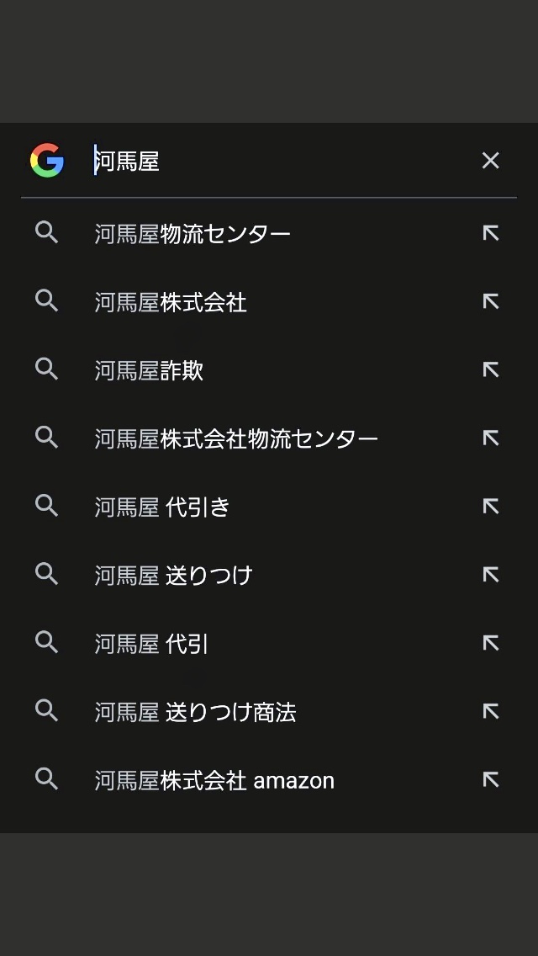Open the 河馬屋詐欺 suggestion
538x956 pixels.
coord(147,369)
